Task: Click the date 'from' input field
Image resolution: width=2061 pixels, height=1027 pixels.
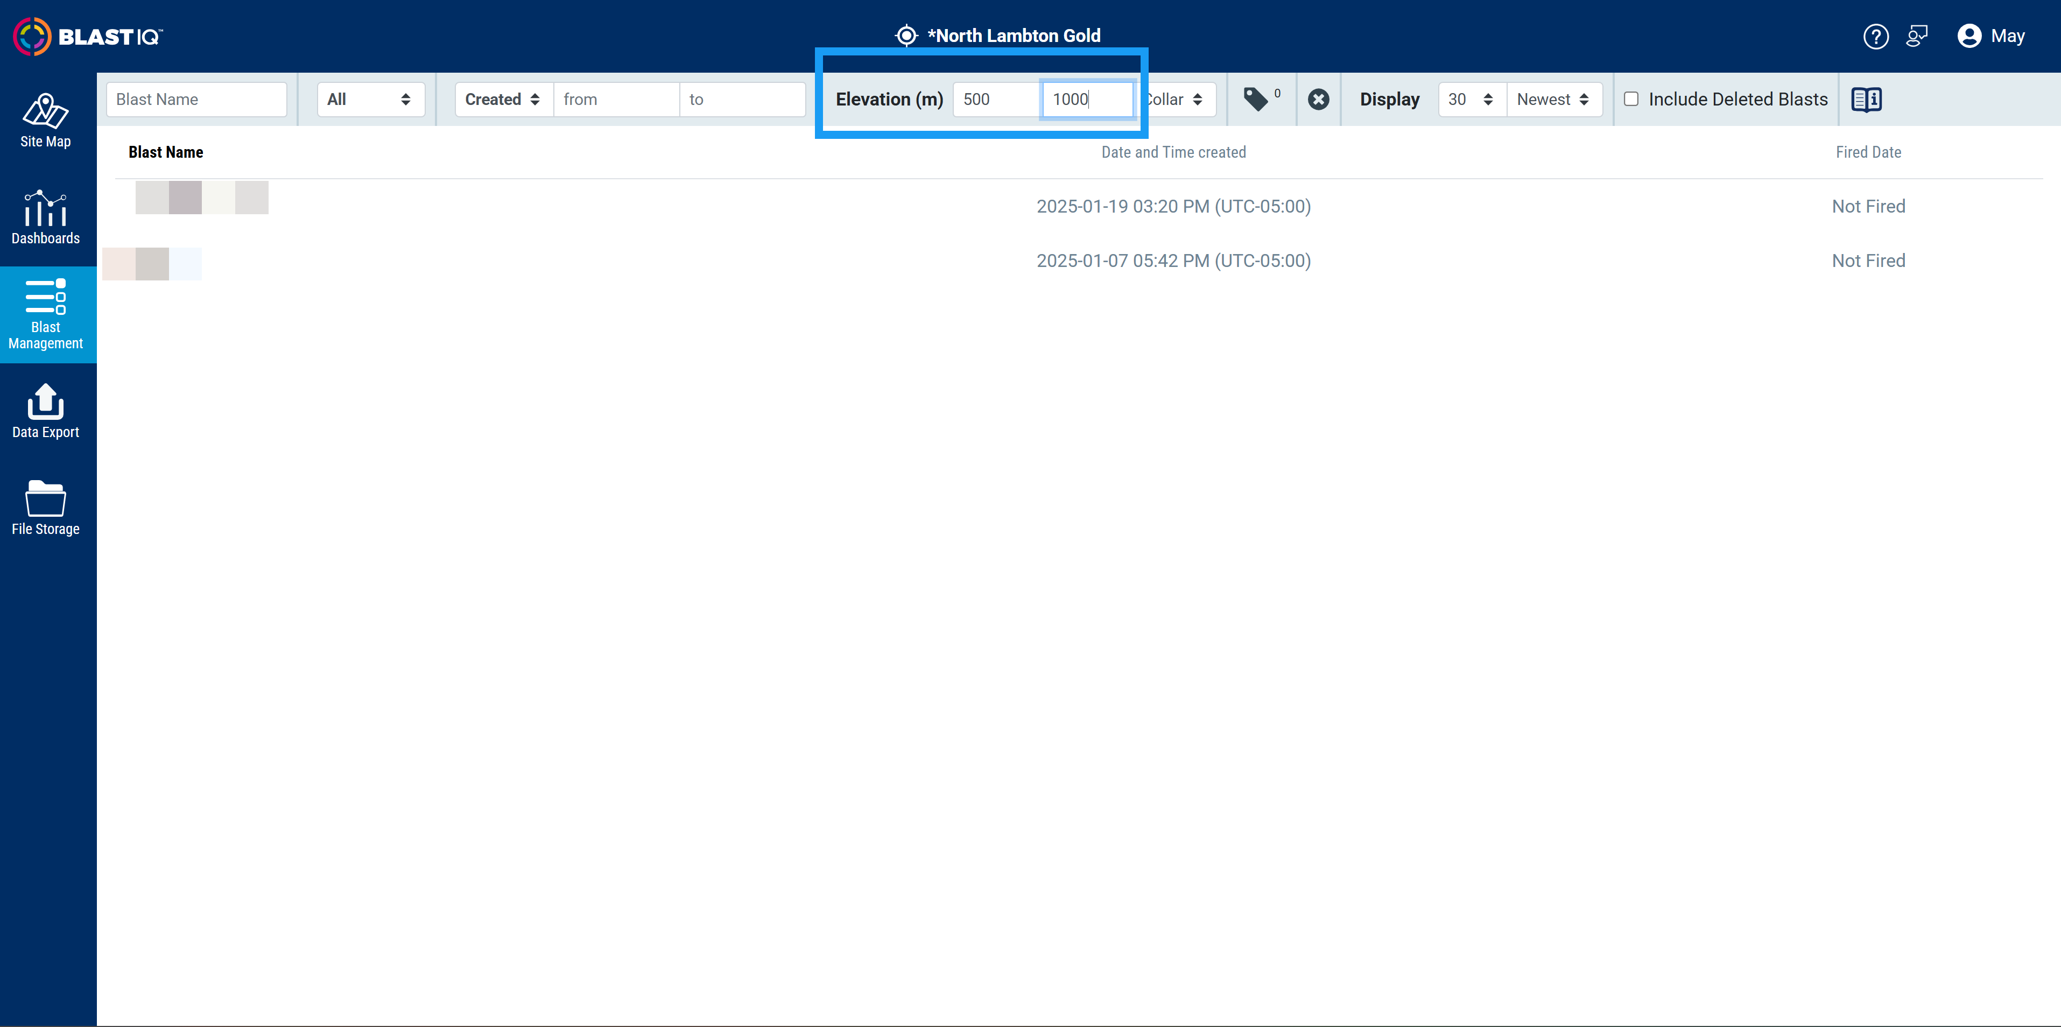Action: 616,99
